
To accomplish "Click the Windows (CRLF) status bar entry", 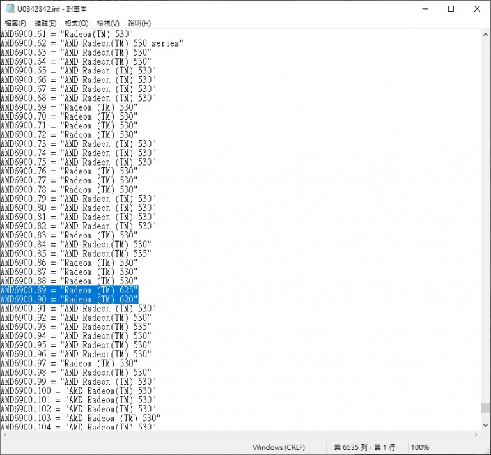I will click(x=279, y=447).
